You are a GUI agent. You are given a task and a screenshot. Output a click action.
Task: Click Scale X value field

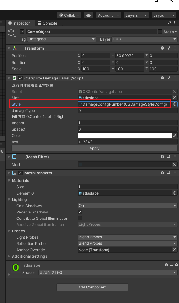tap(96, 69)
